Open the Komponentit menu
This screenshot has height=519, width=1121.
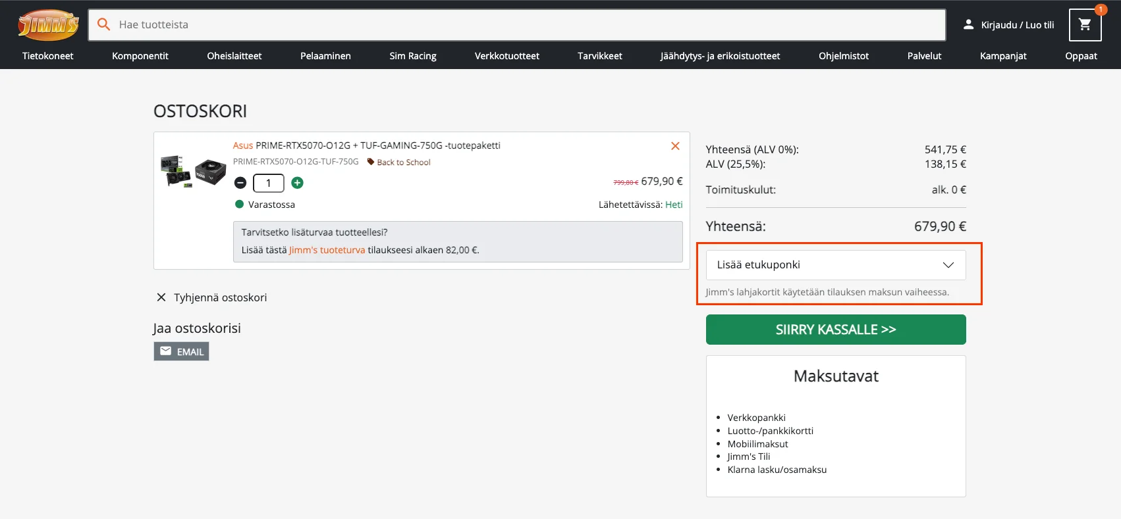(140, 56)
